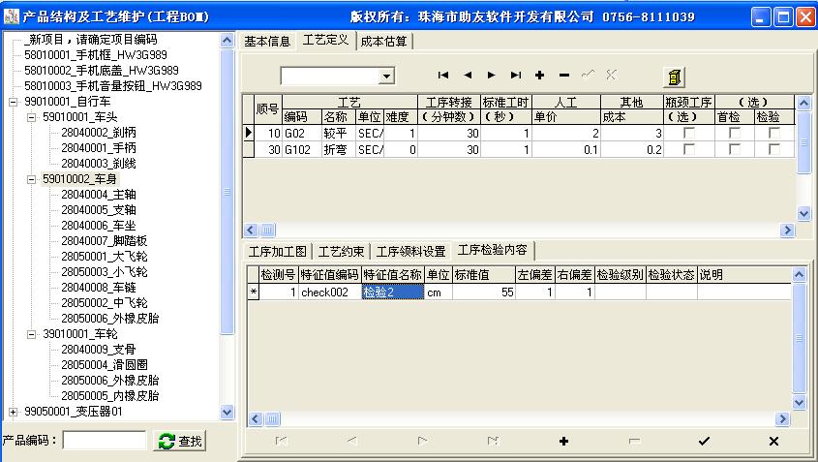
Task: Click the 产品编码 input field
Action: pos(105,441)
